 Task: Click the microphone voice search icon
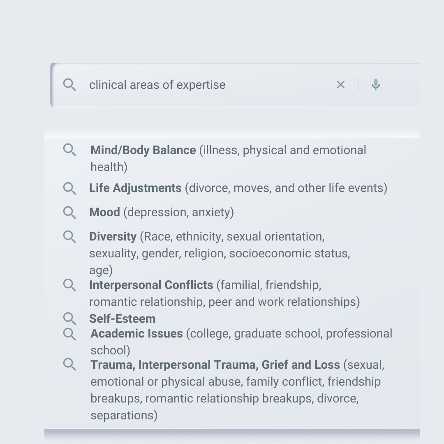click(375, 85)
